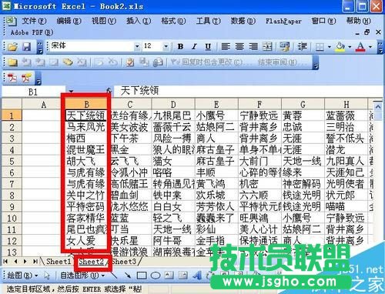Viewport: 385px width, 294px height.
Task: Click the Save floppy disk icon
Action: [27, 47]
